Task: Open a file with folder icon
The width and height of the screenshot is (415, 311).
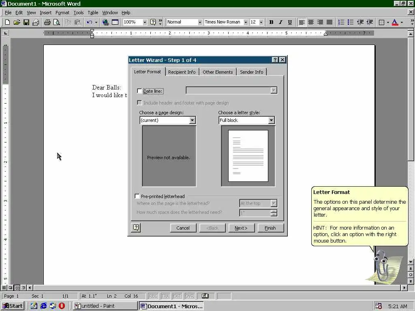Action: pyautogui.click(x=17, y=22)
